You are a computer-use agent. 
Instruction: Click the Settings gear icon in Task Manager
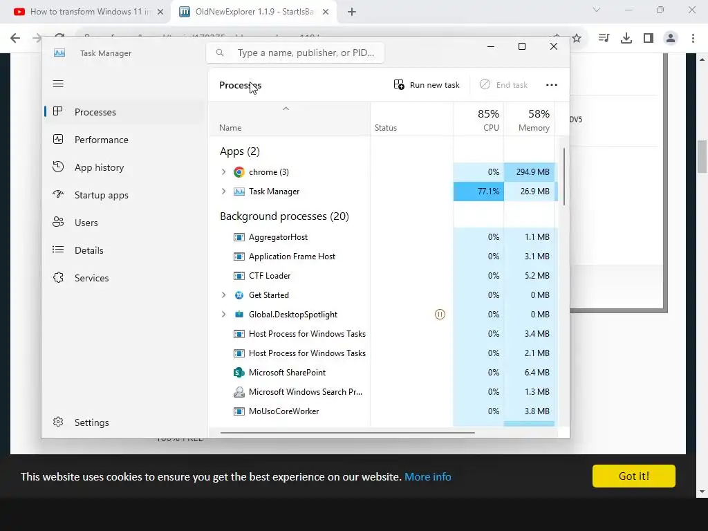point(58,422)
